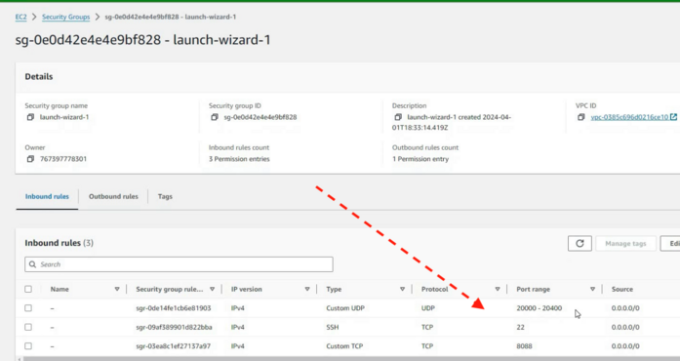Sort by IP version column arrow
Viewport: 680px width, 361px height.
(x=307, y=289)
